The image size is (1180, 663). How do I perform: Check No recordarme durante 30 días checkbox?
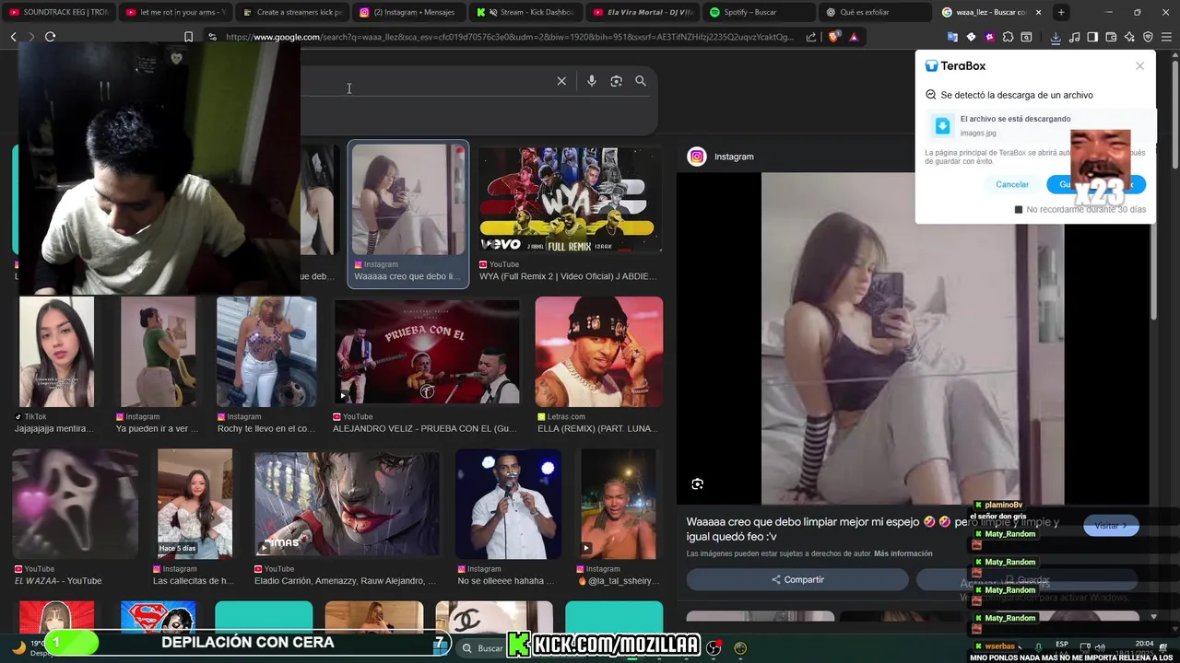coord(1019,210)
